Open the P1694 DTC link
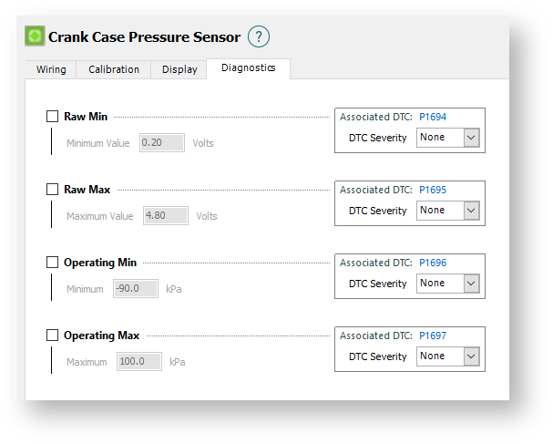This screenshot has width=553, height=444. pos(432,117)
